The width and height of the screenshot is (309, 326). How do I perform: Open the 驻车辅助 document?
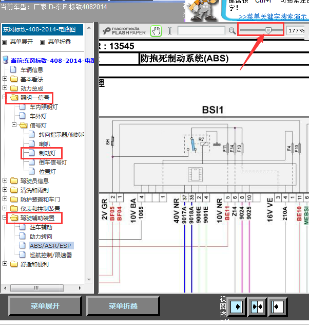coord(41,227)
